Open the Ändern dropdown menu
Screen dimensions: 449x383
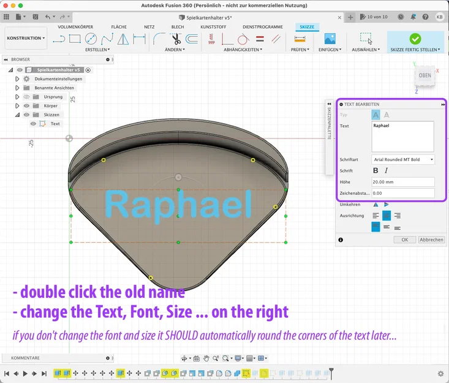click(175, 50)
